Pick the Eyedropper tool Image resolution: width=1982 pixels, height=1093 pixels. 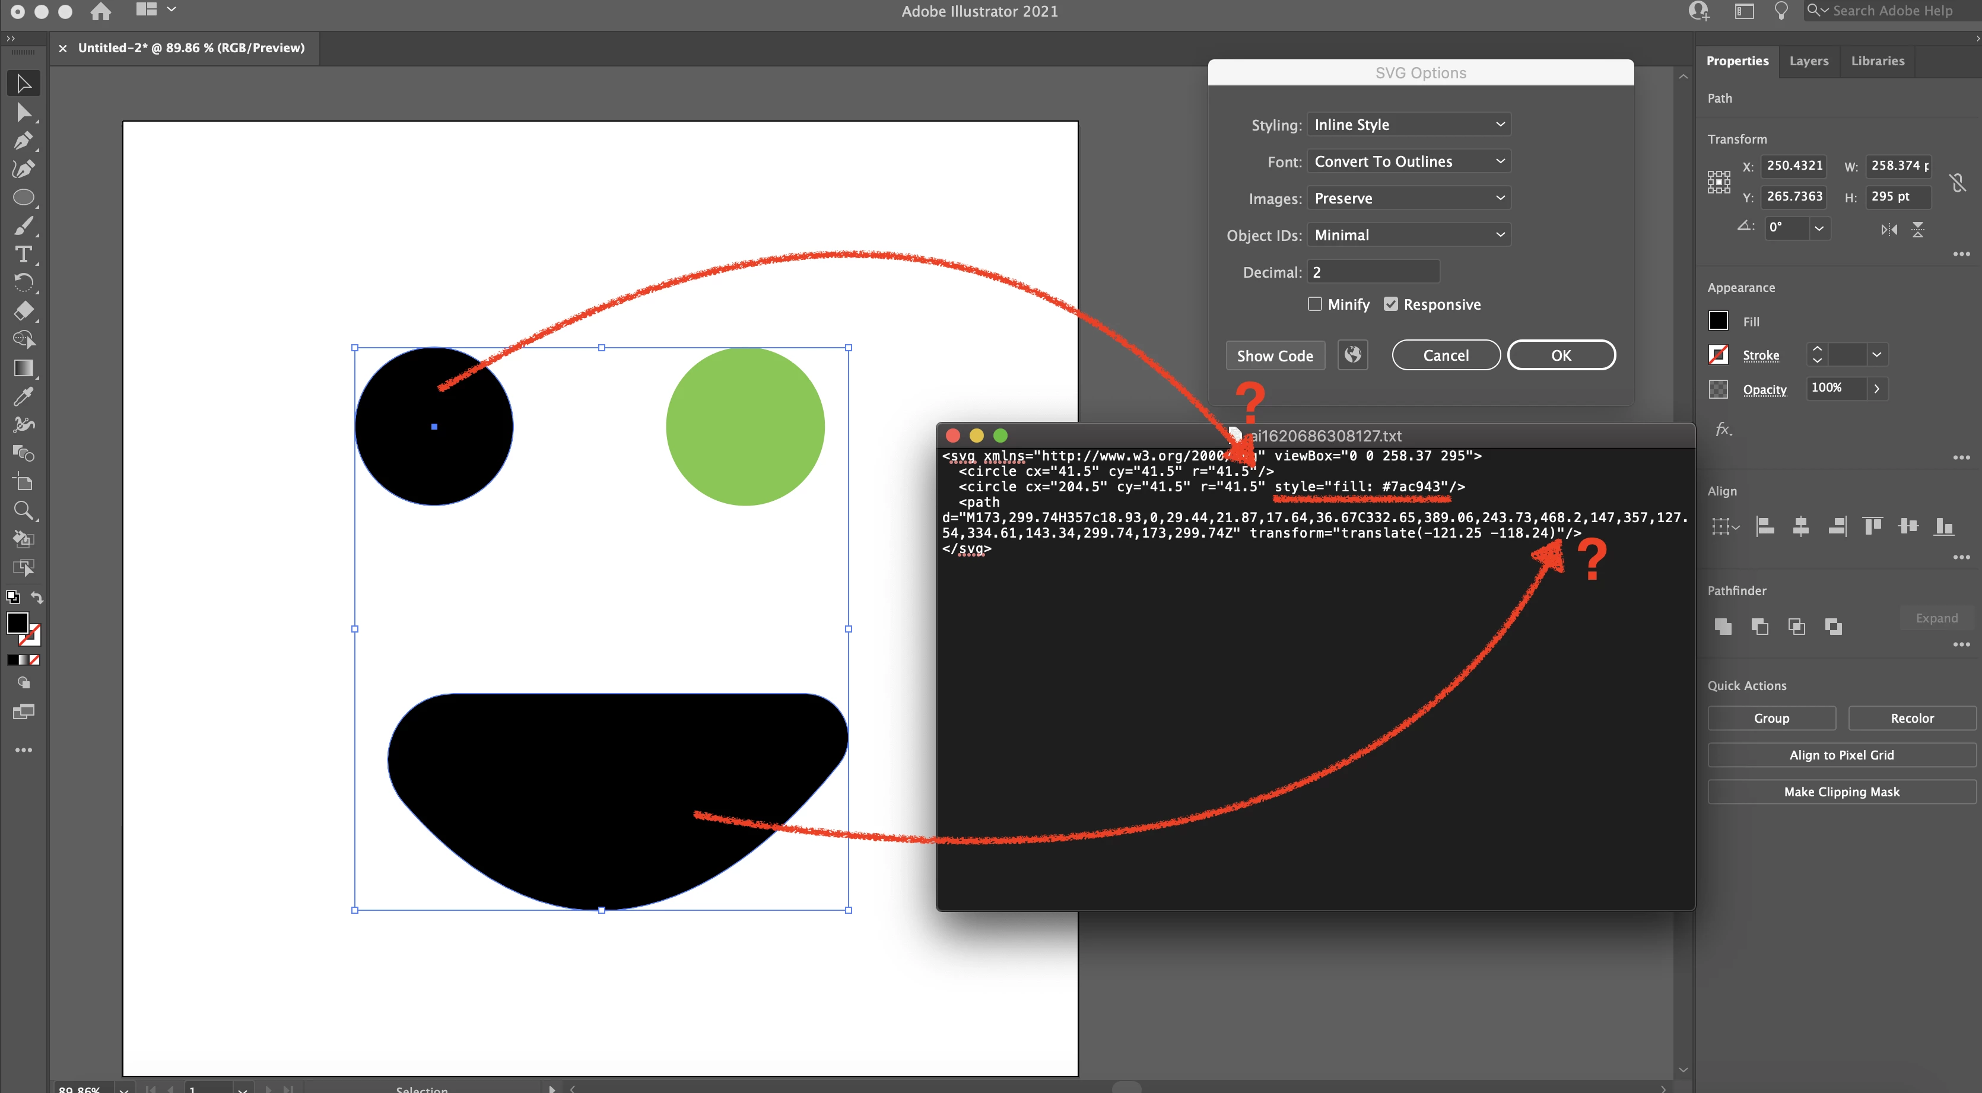23,397
